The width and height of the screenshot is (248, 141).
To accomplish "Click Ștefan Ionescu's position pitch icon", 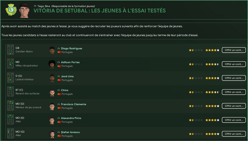I will (x=10, y=134).
